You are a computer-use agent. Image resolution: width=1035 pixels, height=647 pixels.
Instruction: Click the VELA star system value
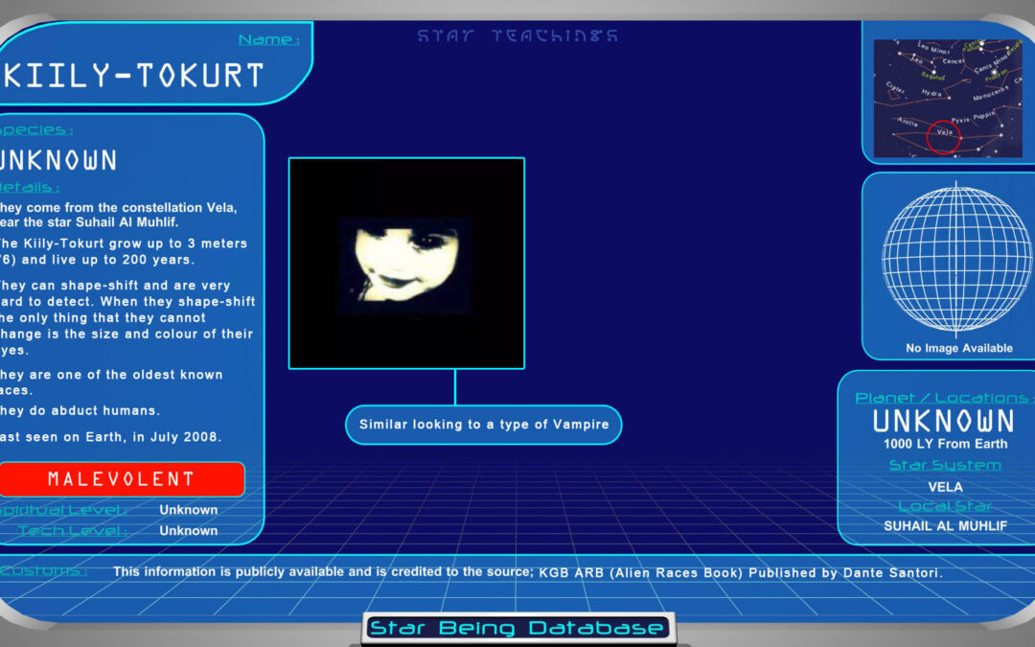[945, 486]
